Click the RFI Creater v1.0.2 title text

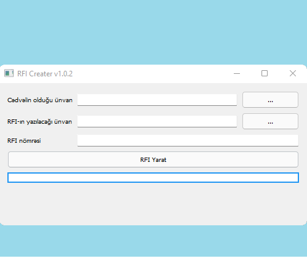45,74
